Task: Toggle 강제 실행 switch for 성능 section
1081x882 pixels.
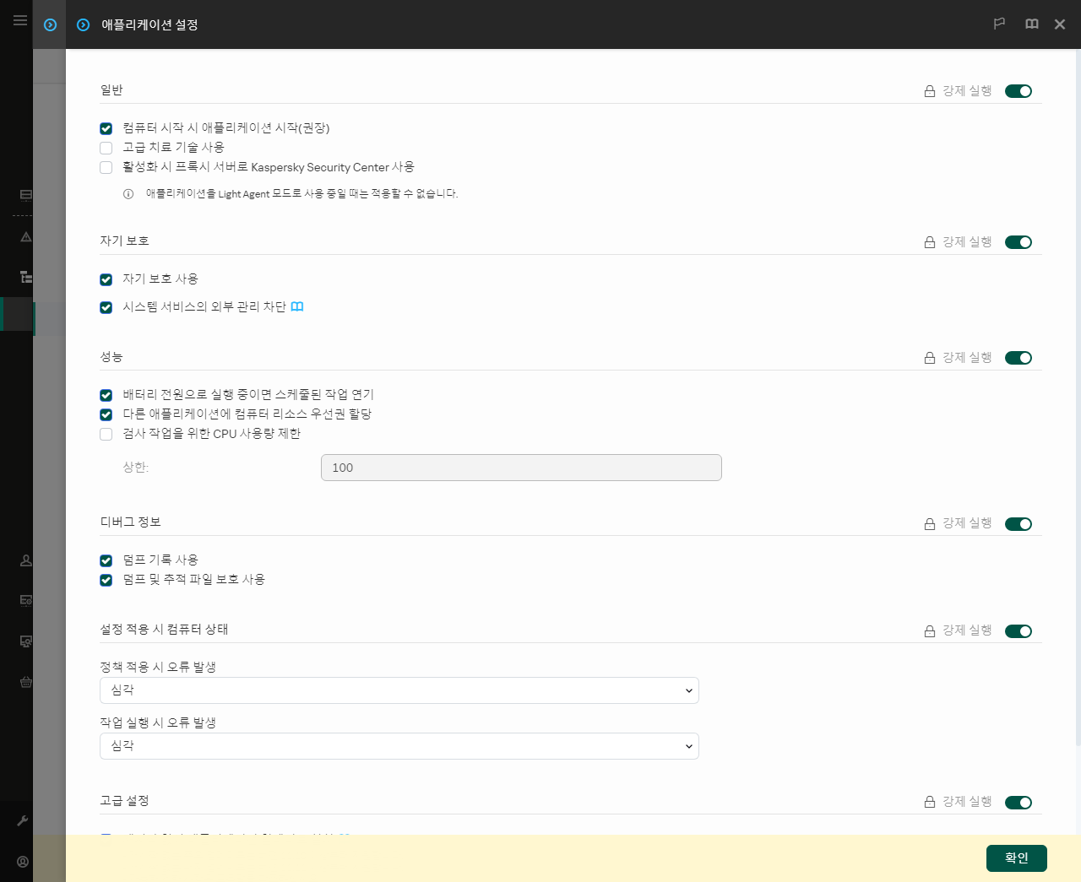Action: (1019, 358)
